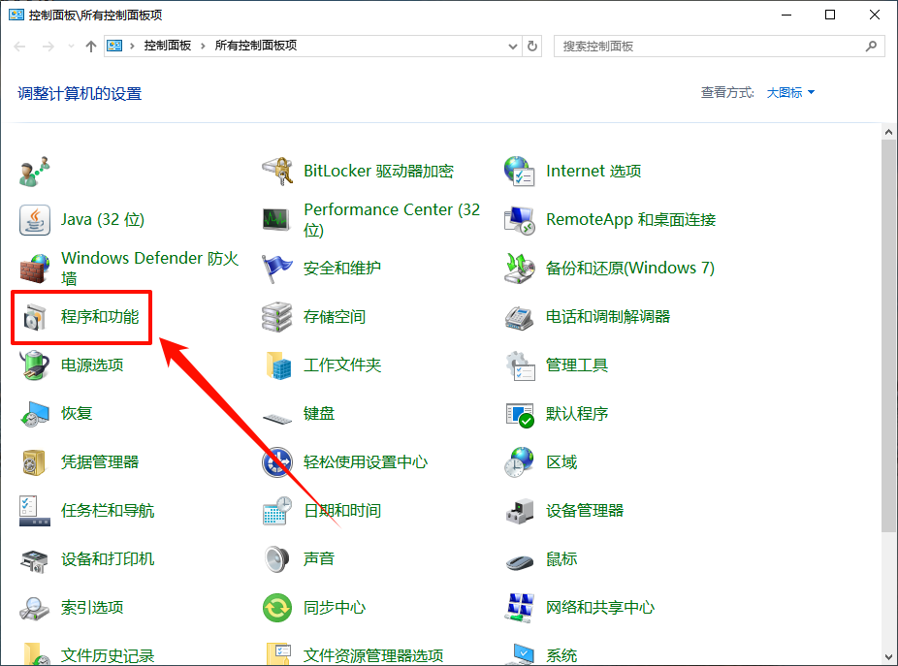This screenshot has height=666, width=898.
Task: Open the 声音 speaker icon
Action: [277, 559]
